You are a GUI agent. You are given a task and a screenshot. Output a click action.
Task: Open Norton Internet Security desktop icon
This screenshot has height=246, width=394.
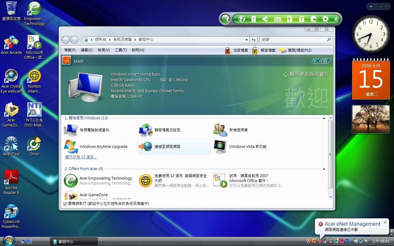click(34, 81)
